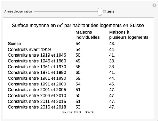Click the Maisons à plusieurs logements header
158x121 pixels.
click(x=129, y=35)
